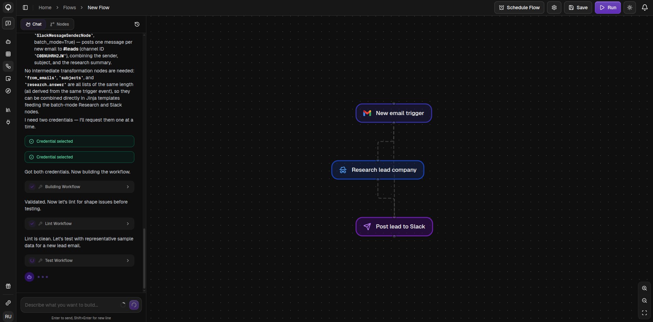Open the plug integrations sidebar icon
The width and height of the screenshot is (653, 322).
[x=8, y=123]
